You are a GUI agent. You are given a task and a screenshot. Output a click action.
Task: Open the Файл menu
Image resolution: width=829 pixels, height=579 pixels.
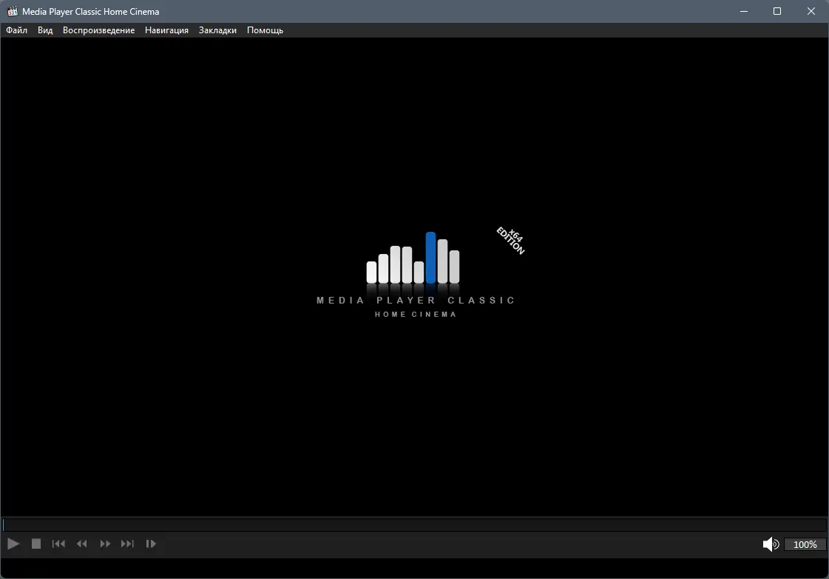[x=16, y=30]
